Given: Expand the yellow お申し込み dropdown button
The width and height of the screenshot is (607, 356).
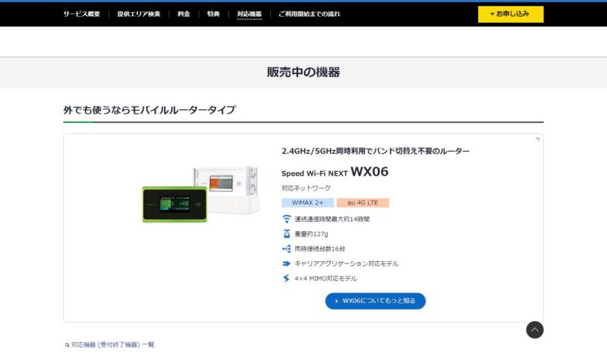Looking at the screenshot, I should tap(511, 14).
